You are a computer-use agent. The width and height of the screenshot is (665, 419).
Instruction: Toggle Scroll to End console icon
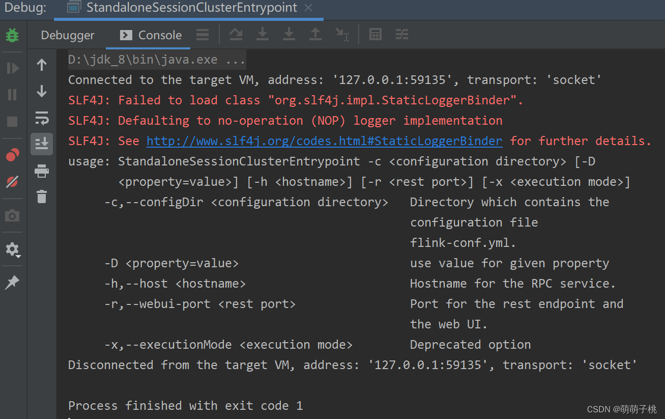coord(42,144)
